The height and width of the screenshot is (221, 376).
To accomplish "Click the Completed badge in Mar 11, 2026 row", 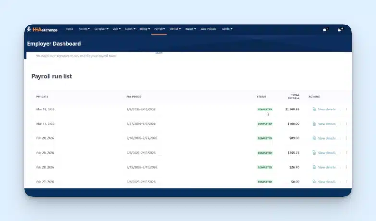I will pos(265,124).
